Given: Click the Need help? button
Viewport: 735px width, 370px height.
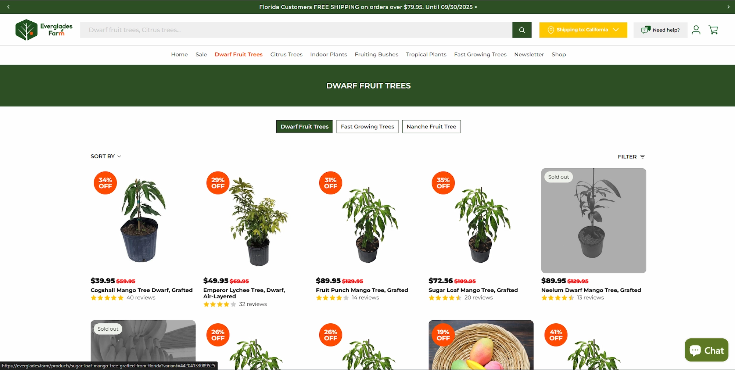Looking at the screenshot, I should (660, 30).
